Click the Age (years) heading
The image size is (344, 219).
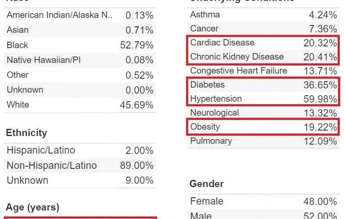point(32,208)
